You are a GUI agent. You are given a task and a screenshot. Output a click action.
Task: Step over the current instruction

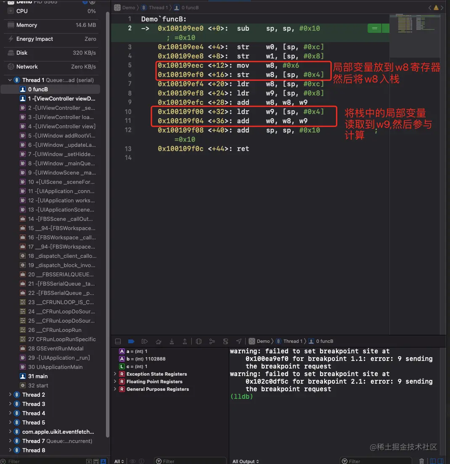158,341
